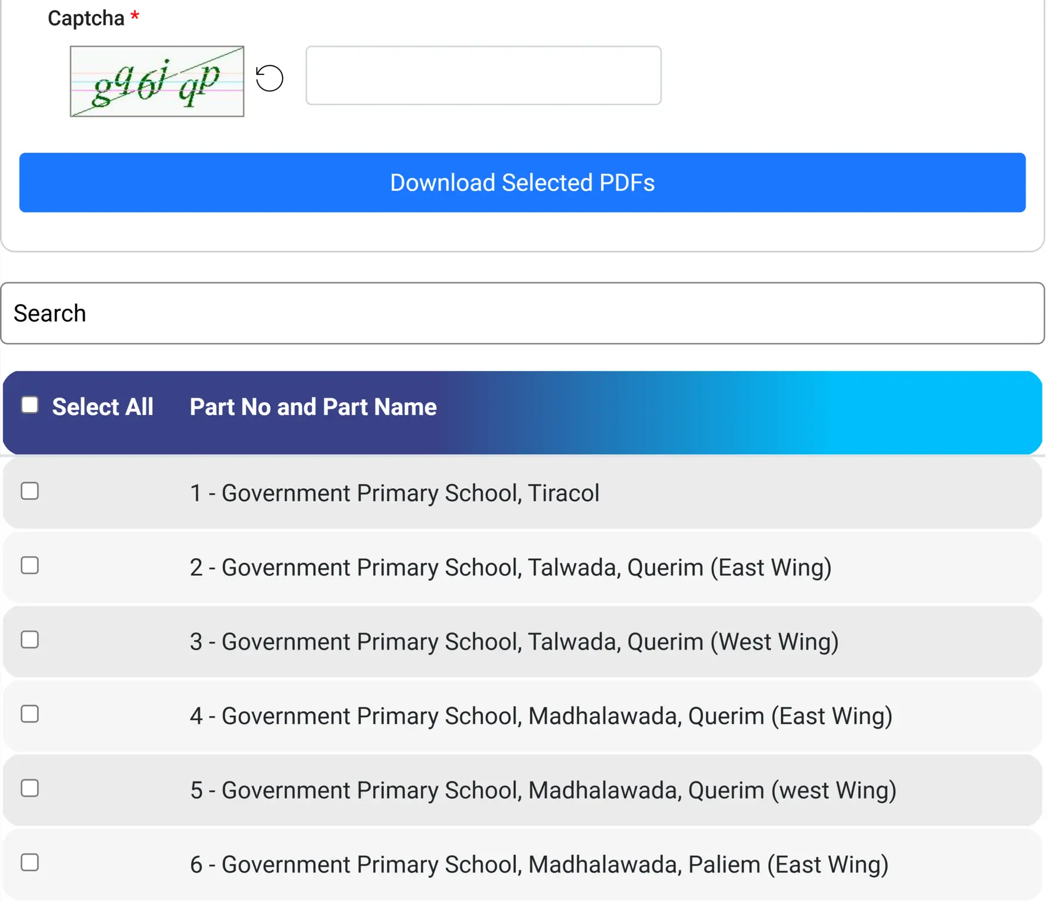The height and width of the screenshot is (902, 1053).
Task: Click the 'Part No and Part Name' header
Action: point(313,407)
